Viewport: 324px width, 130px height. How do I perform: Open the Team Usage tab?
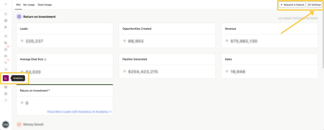point(45,5)
